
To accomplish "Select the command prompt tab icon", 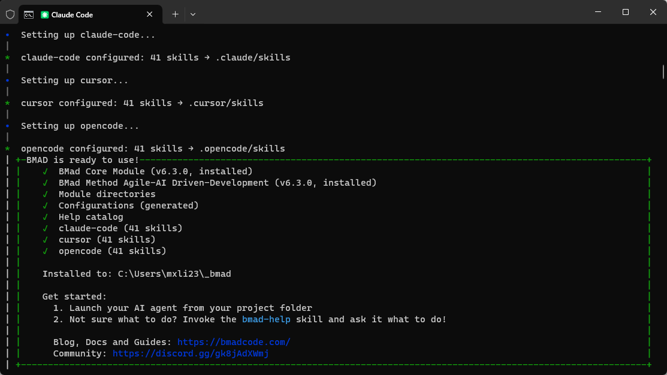I will (x=29, y=15).
